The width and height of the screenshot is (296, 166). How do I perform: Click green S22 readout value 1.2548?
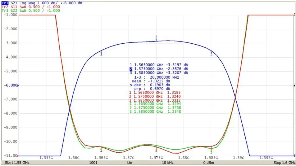174,111
